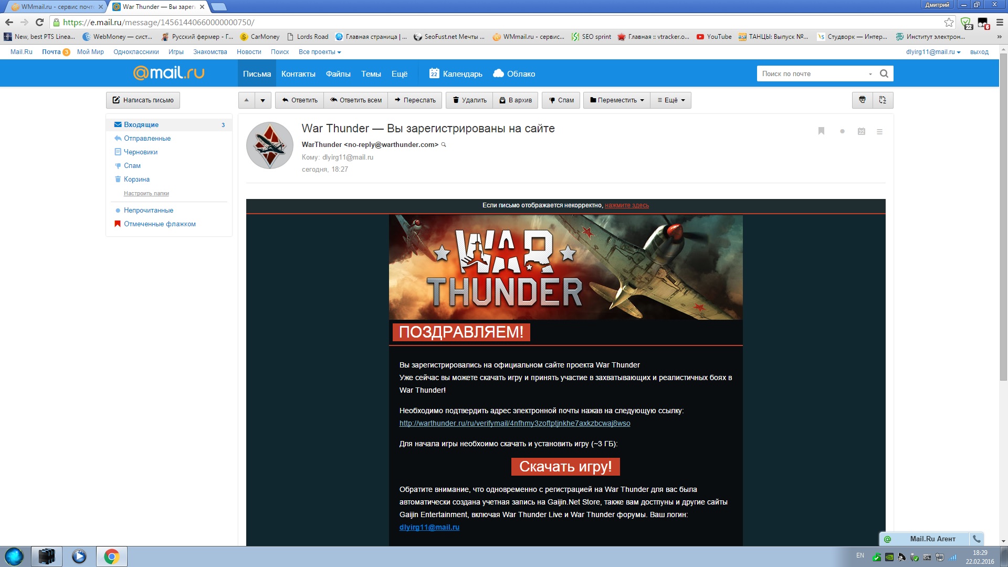Screen dimensions: 1008x567
Task: Flag the message with bookmark icon
Action: coord(821,131)
